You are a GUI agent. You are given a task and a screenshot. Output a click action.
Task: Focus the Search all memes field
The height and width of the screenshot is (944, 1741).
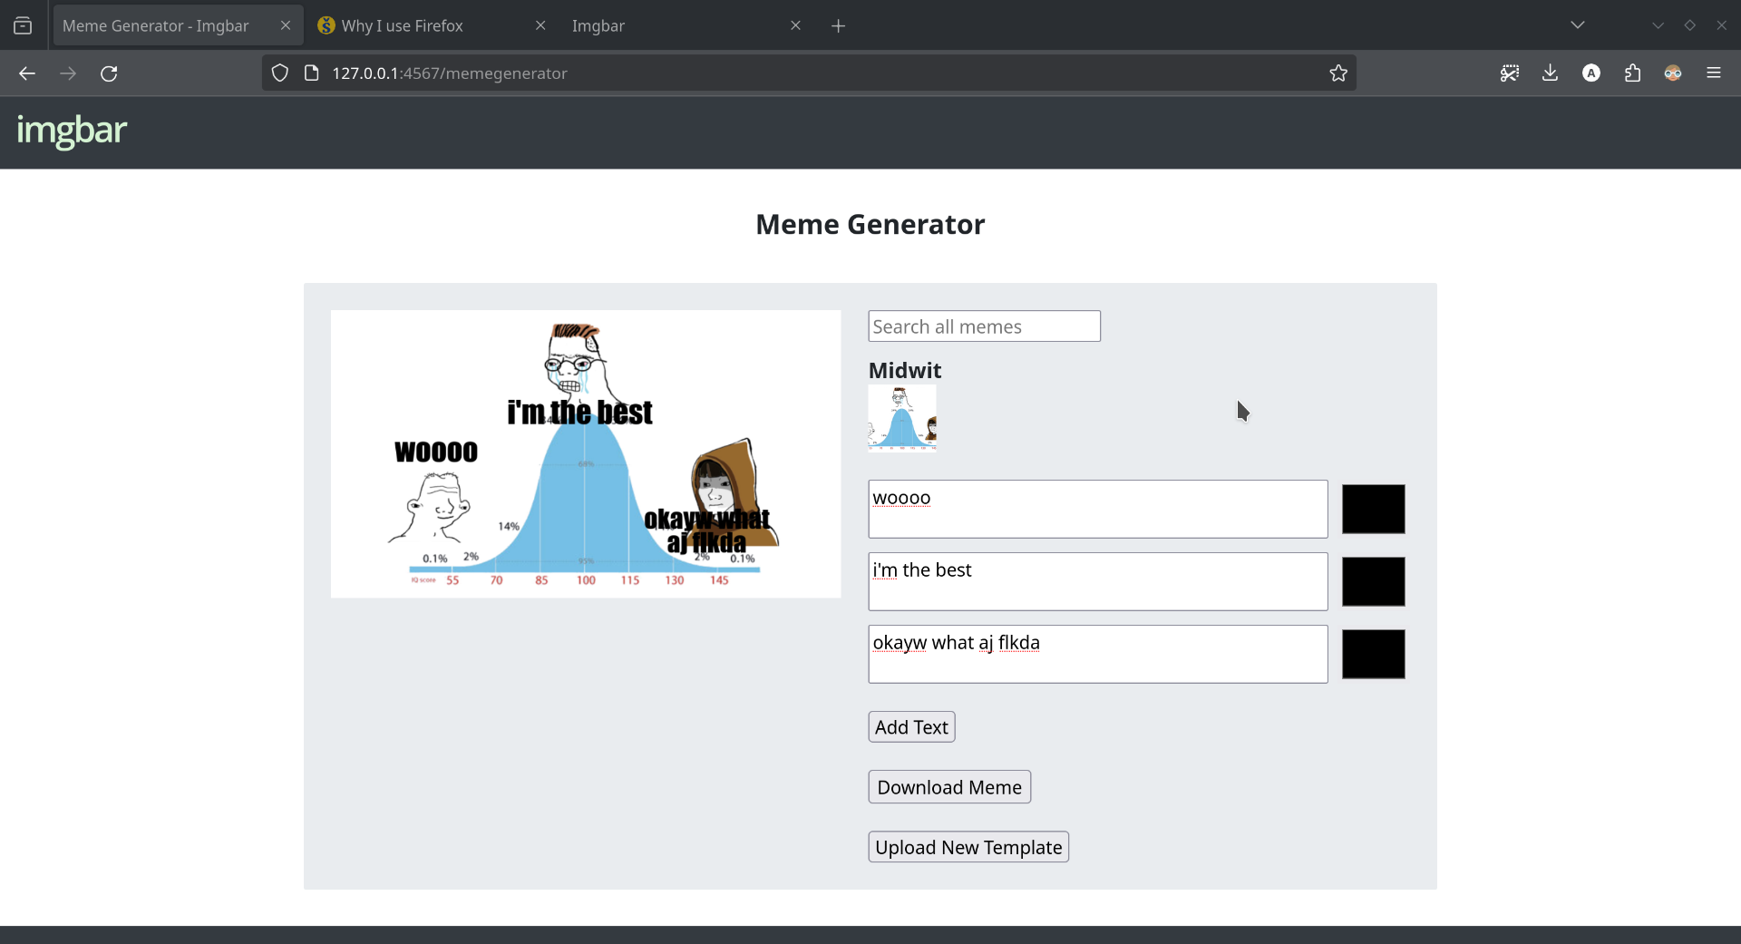[x=984, y=326]
